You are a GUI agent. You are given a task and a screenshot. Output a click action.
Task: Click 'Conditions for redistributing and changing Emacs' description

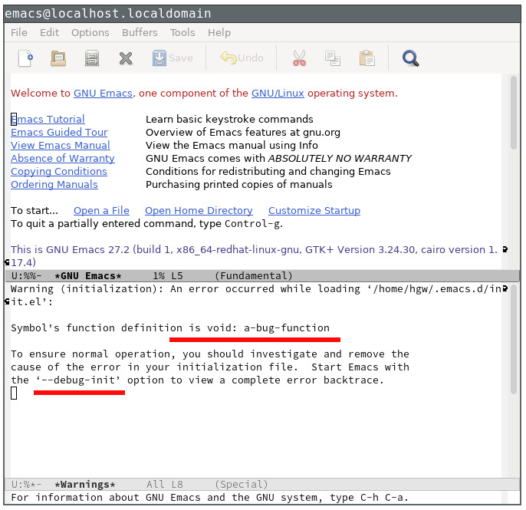pyautogui.click(x=268, y=172)
